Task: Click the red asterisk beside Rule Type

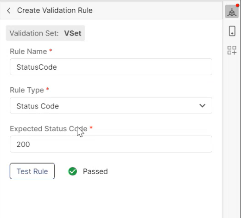Action: tap(48, 89)
